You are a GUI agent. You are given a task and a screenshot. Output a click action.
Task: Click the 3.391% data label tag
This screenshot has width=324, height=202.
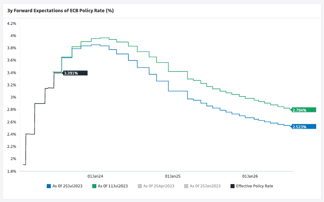point(75,73)
